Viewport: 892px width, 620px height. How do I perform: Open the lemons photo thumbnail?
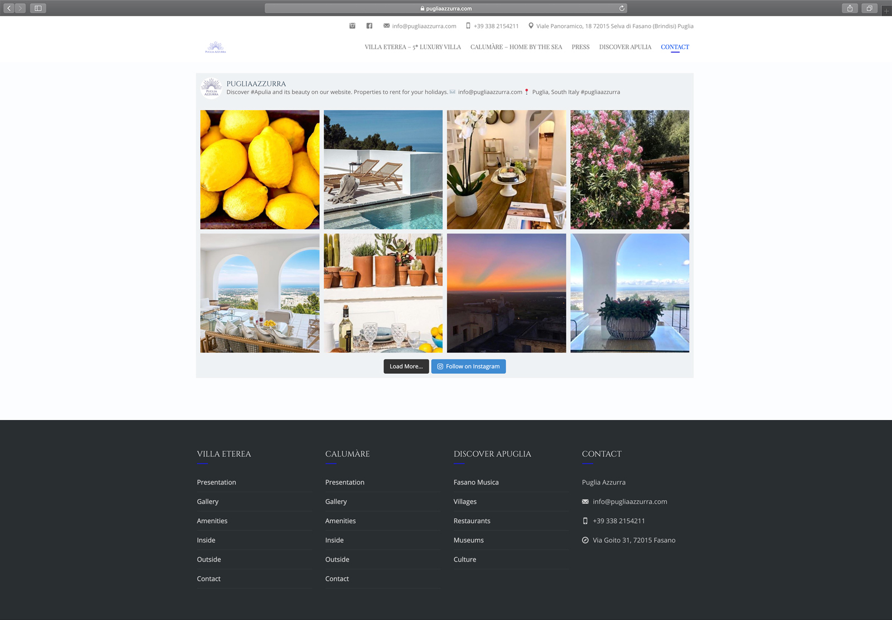pos(260,169)
